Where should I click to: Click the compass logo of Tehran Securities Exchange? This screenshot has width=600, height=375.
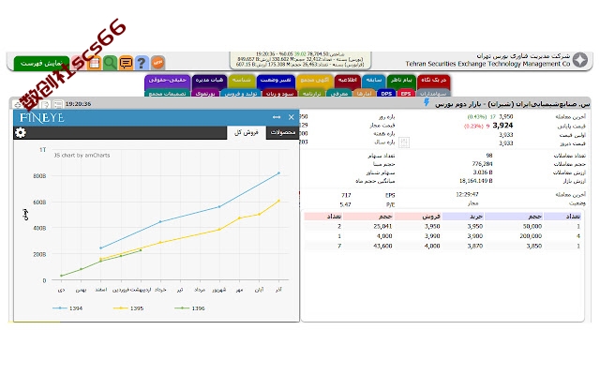[580, 60]
